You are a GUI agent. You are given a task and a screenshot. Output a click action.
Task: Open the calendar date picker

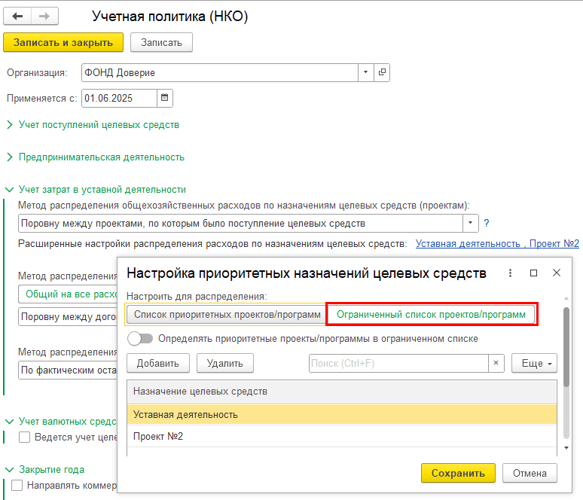pos(165,98)
